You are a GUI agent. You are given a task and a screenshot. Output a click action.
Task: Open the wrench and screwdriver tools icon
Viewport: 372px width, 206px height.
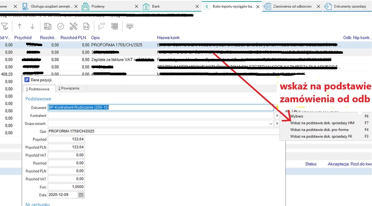tap(73, 27)
